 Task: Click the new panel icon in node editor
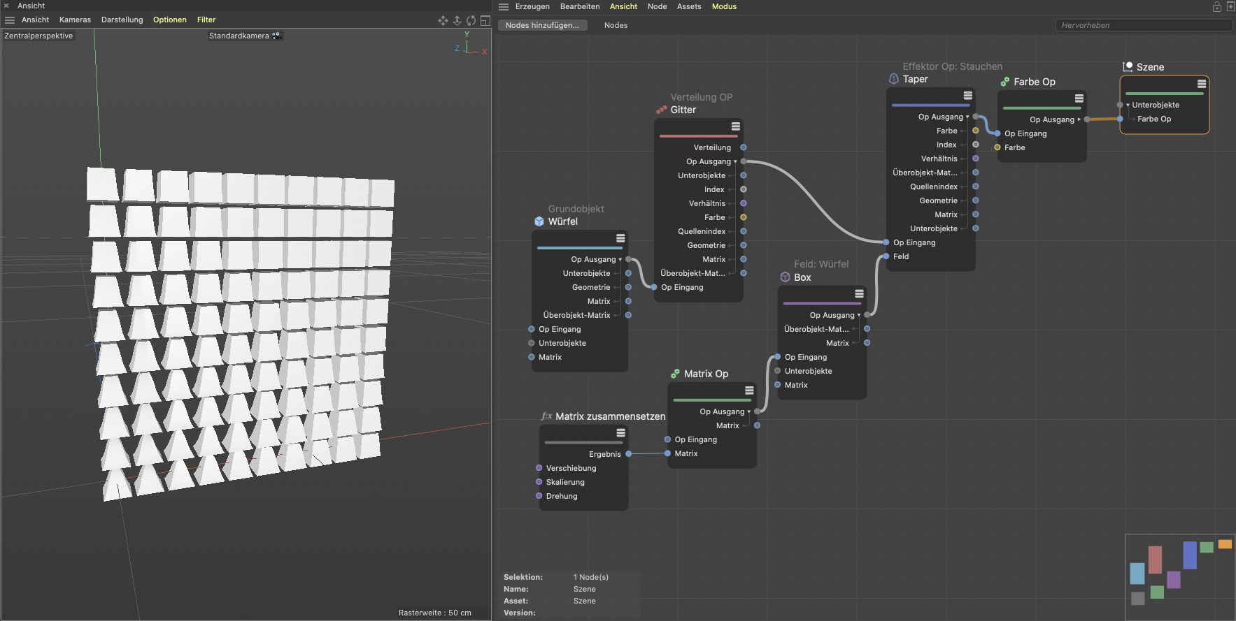click(x=1230, y=7)
